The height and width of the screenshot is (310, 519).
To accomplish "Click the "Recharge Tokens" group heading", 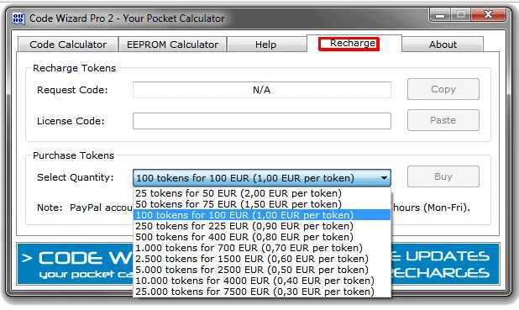I will pyautogui.click(x=75, y=68).
